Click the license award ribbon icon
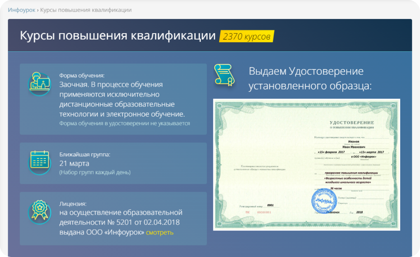This screenshot has height=257, width=420. 40,211
